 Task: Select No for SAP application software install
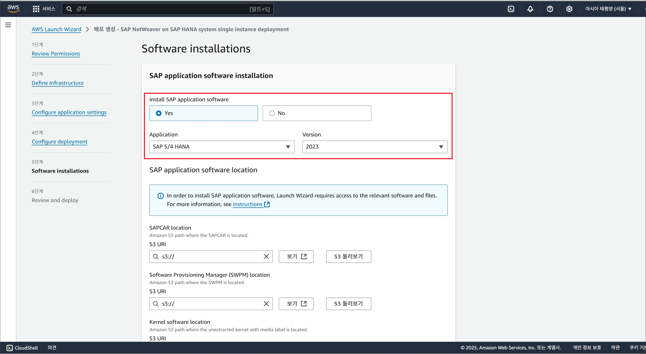point(317,113)
